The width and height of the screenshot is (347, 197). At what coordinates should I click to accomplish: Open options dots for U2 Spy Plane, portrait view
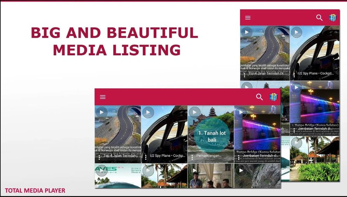(294, 75)
